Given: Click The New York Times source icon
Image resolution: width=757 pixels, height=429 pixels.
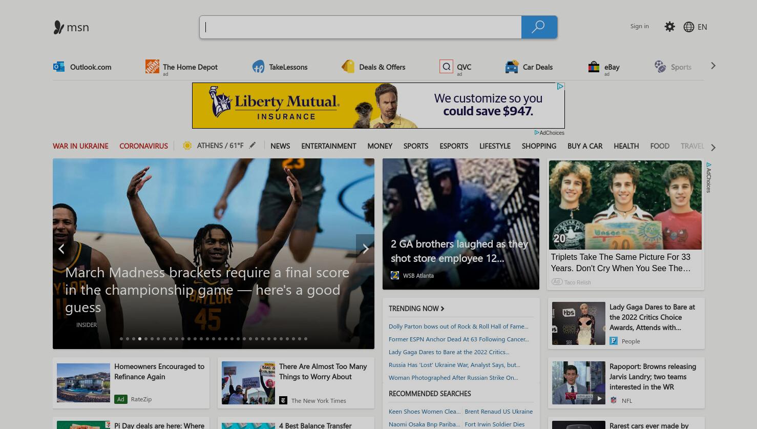Looking at the screenshot, I should (283, 400).
